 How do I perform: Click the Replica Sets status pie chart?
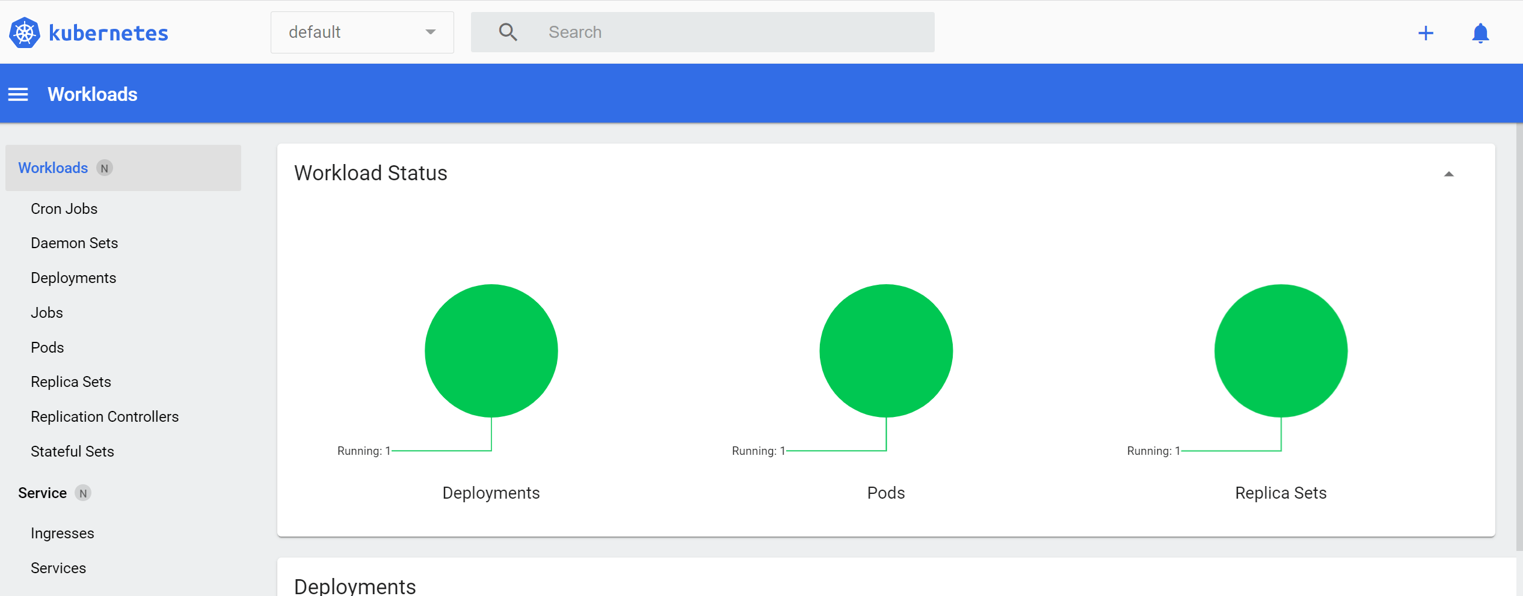[x=1281, y=350]
